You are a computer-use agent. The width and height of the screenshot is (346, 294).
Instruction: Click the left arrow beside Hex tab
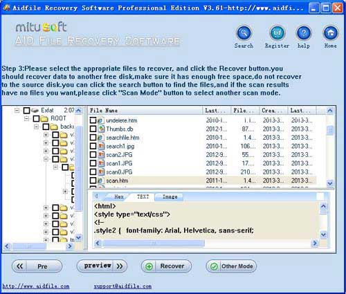point(96,196)
